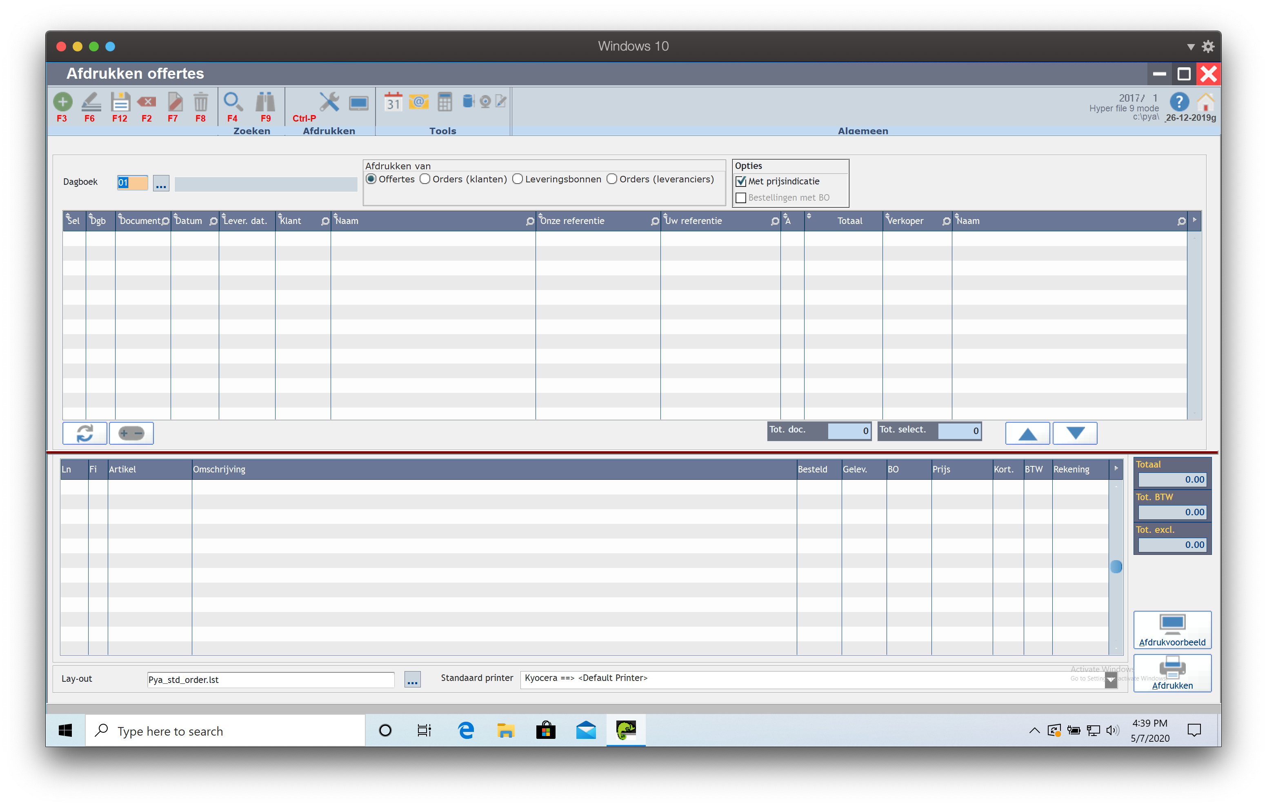Screen dimensions: 1267x807
Task: Click the calculator icon in Tools
Action: (x=445, y=102)
